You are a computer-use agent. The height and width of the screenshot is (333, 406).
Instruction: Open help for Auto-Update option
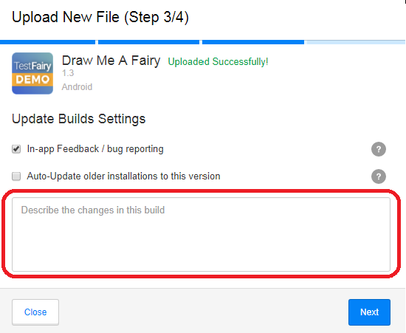(379, 176)
